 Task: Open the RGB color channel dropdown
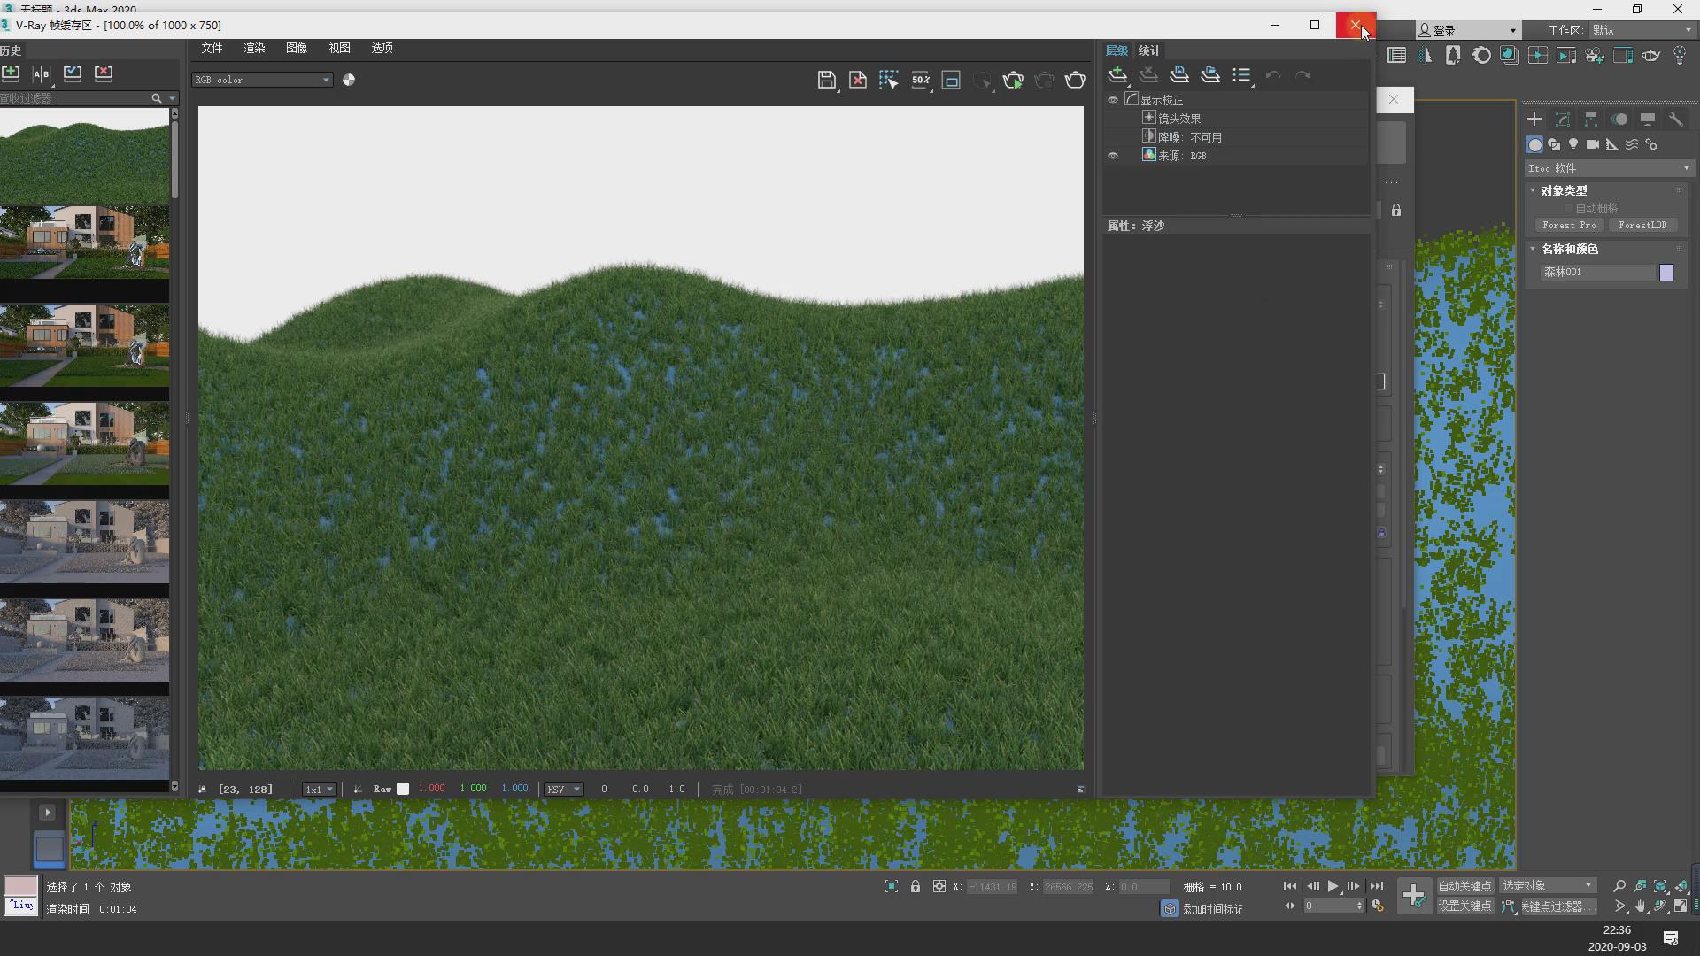(262, 80)
